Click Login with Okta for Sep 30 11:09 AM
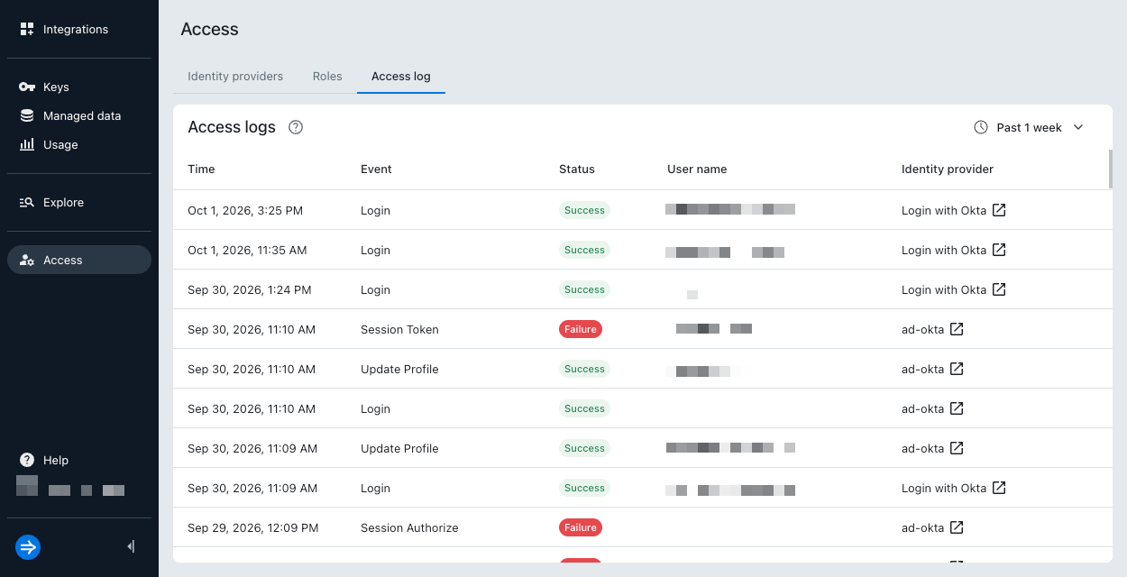1127x577 pixels. (x=944, y=488)
